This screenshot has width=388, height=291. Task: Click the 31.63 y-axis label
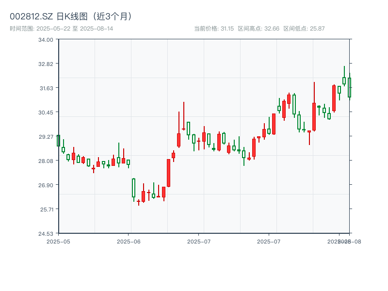tap(47, 88)
